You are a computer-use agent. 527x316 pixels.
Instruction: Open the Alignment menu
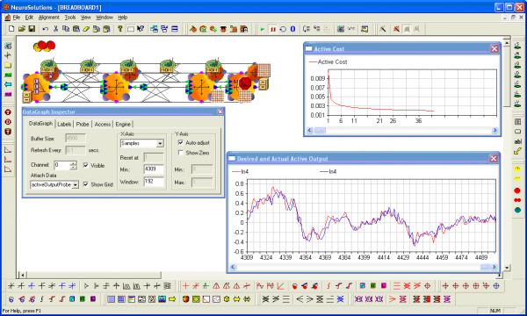tap(48, 18)
